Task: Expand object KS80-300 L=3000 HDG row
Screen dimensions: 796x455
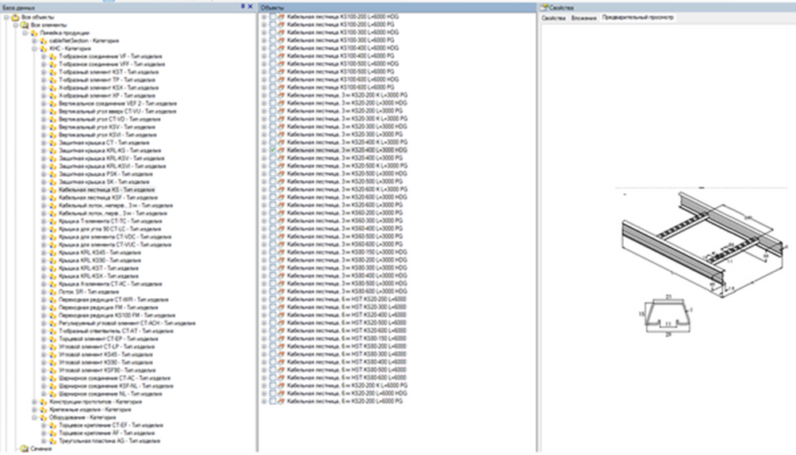Action: (264, 268)
